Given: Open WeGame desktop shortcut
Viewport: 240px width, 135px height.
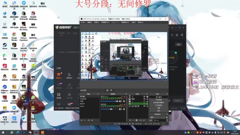Looking at the screenshot, I should [x=14, y=46].
